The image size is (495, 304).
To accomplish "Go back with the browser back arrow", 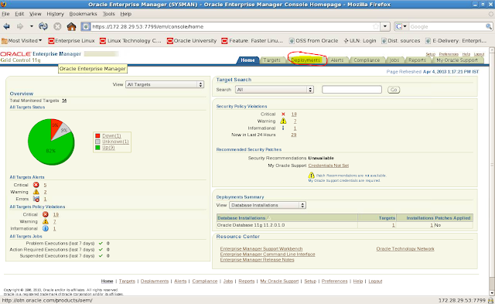I will (6, 26).
